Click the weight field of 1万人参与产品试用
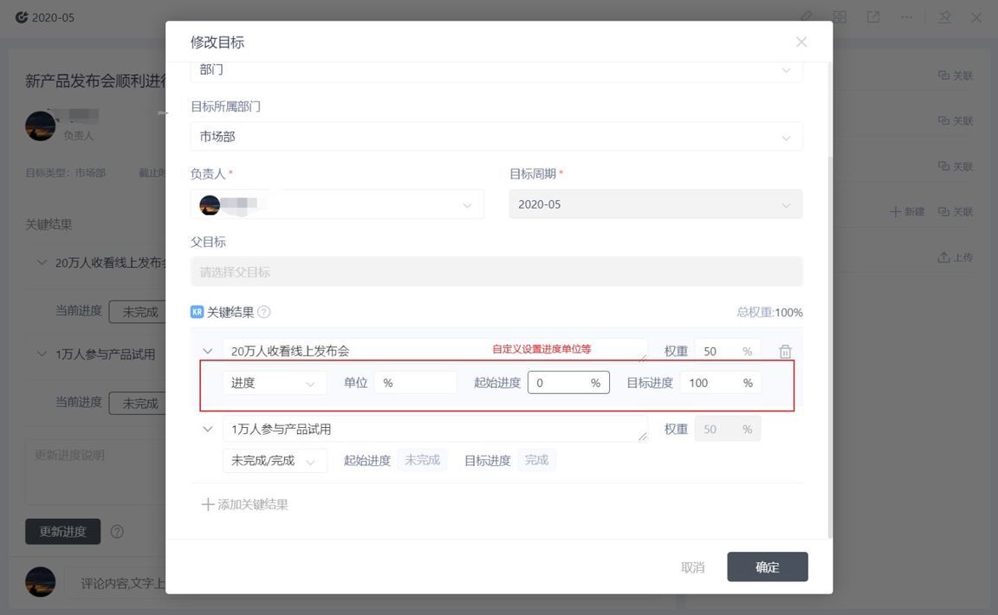The image size is (998, 615). click(728, 429)
